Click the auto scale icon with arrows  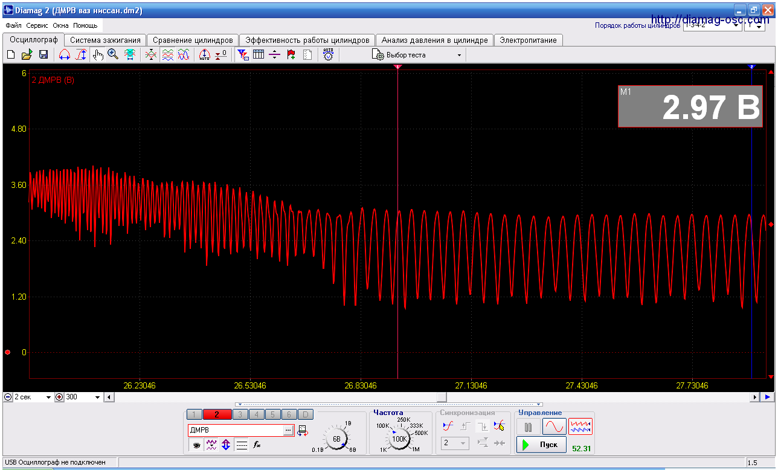click(x=205, y=55)
